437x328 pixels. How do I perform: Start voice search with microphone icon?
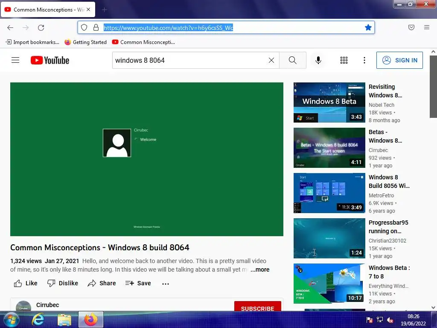318,60
